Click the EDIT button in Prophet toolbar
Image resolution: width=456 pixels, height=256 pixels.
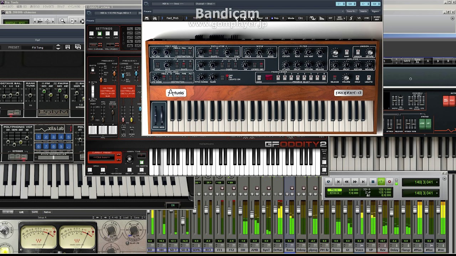click(331, 18)
